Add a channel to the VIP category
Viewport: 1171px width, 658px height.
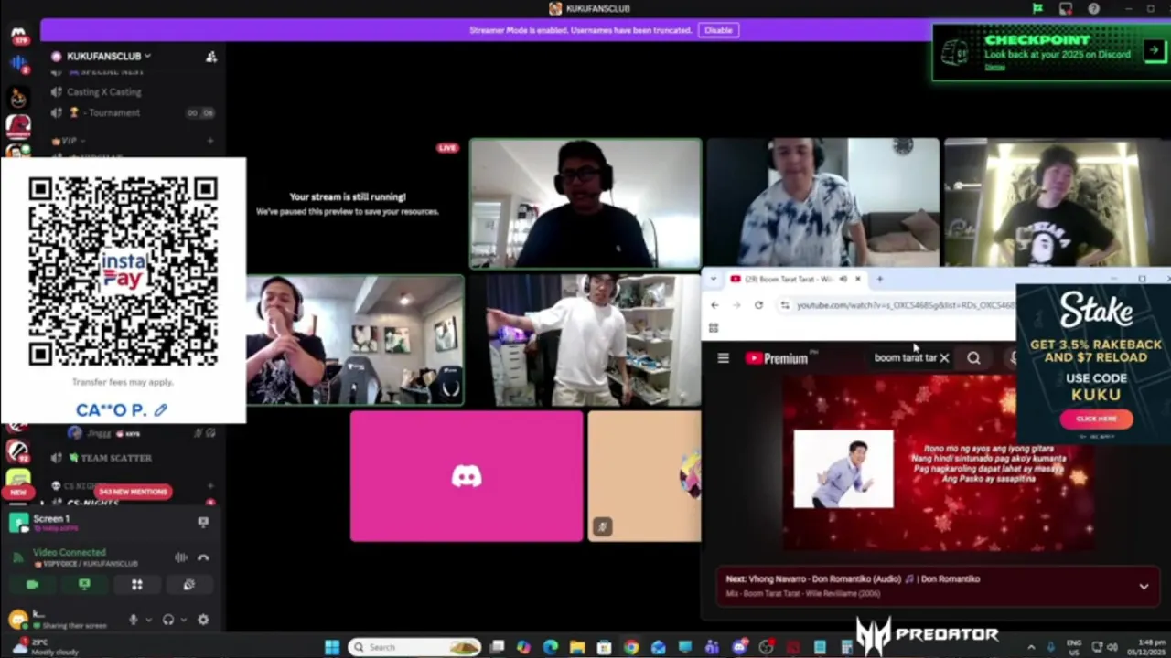pos(210,141)
